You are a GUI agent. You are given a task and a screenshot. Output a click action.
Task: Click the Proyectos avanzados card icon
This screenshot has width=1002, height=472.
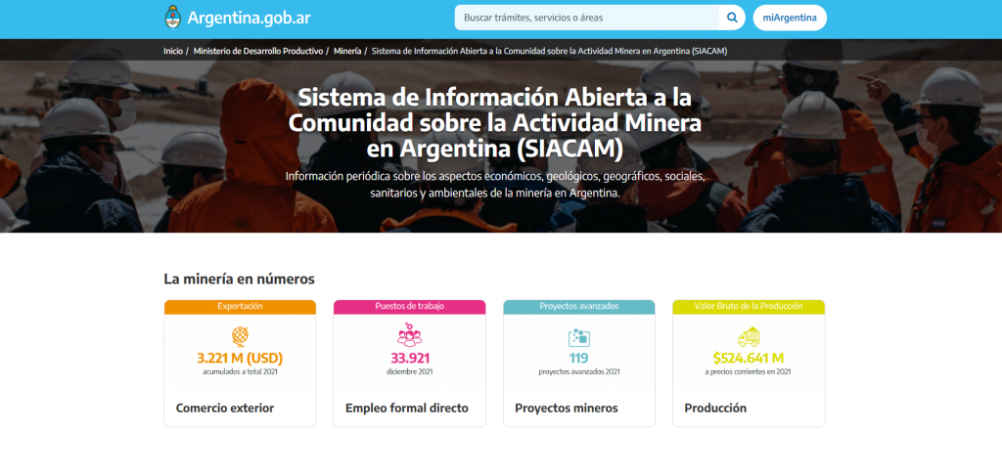[579, 337]
